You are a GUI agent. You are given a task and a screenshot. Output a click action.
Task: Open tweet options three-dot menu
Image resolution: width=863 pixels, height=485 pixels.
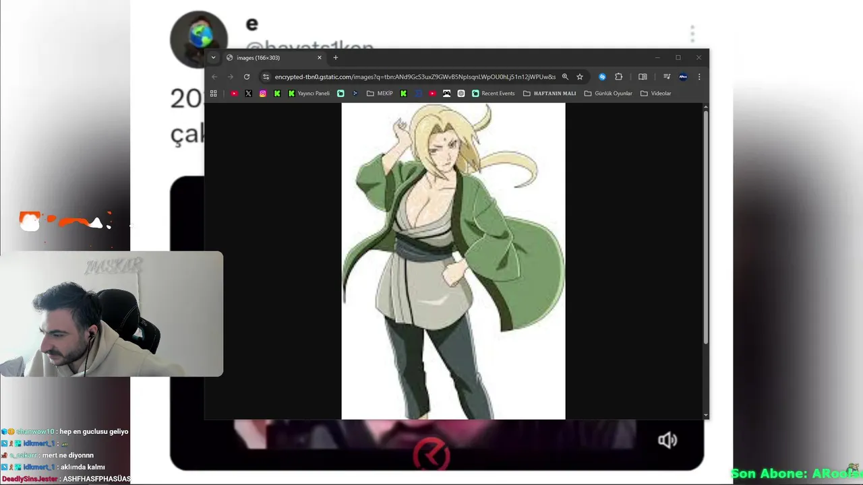click(692, 34)
